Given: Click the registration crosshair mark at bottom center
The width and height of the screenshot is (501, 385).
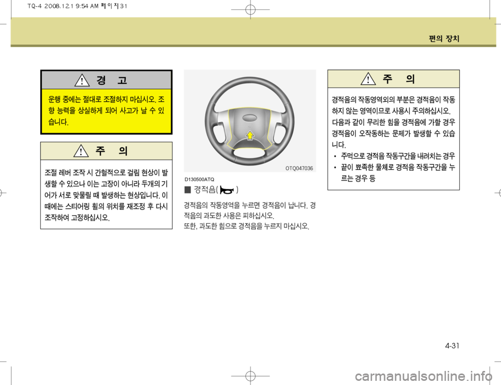Looking at the screenshot, I should [x=250, y=376].
